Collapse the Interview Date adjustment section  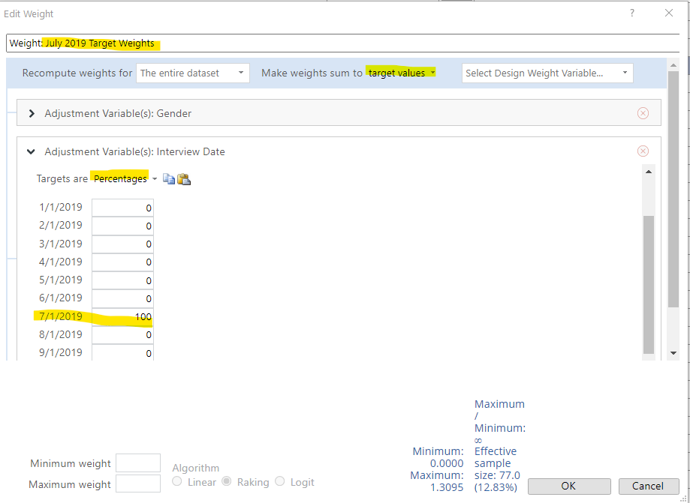[x=31, y=151]
